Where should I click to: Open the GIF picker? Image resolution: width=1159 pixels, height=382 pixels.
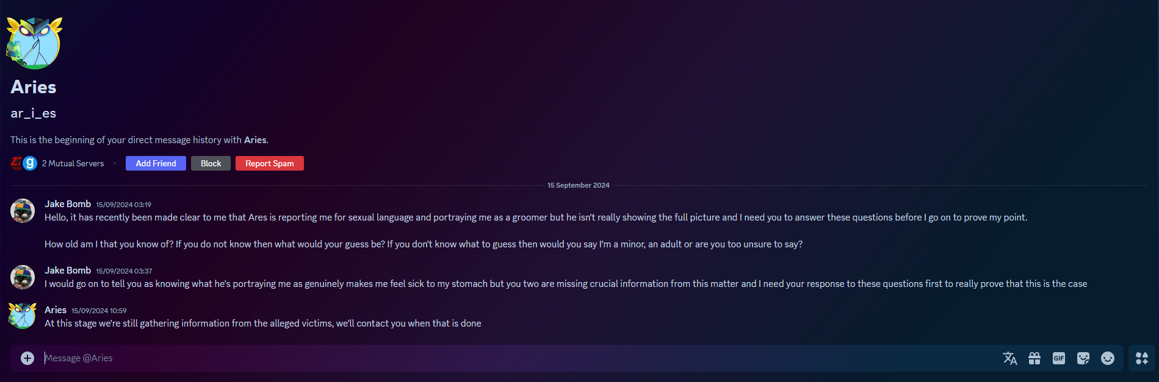pos(1059,358)
